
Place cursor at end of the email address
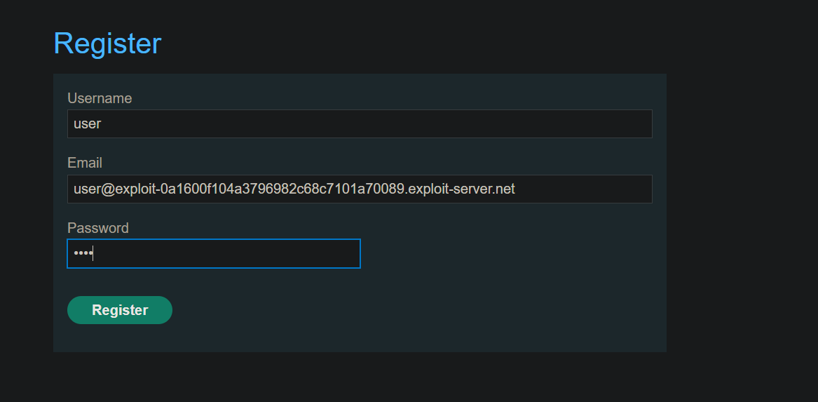pos(516,189)
